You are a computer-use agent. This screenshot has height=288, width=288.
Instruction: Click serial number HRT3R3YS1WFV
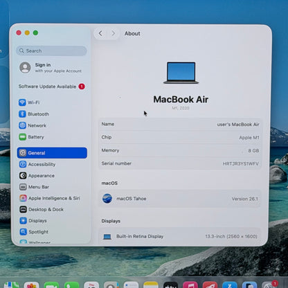click(240, 163)
